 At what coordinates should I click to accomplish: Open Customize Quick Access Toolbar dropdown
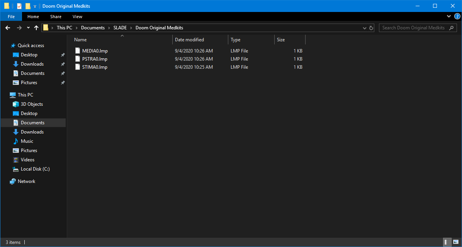point(35,6)
